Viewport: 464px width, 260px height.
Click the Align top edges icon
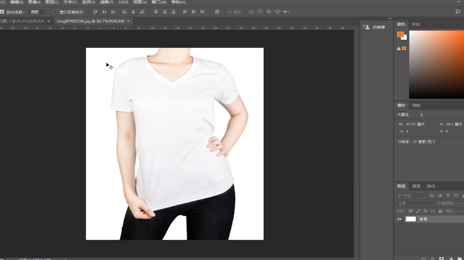(x=96, y=12)
